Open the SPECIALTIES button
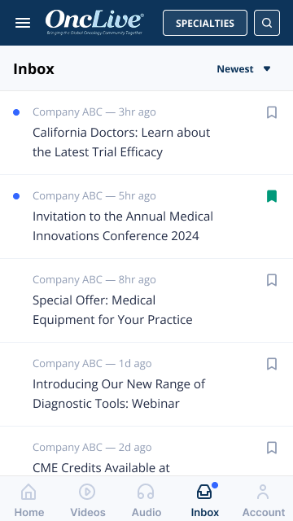293x521 pixels. pos(205,23)
